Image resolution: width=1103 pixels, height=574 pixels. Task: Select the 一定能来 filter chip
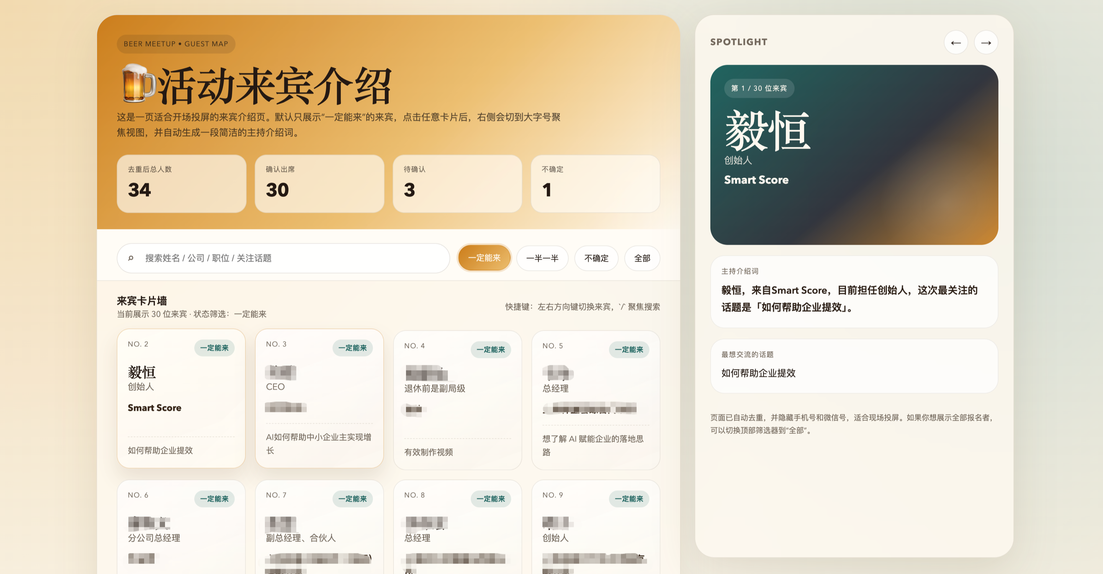[x=484, y=258]
